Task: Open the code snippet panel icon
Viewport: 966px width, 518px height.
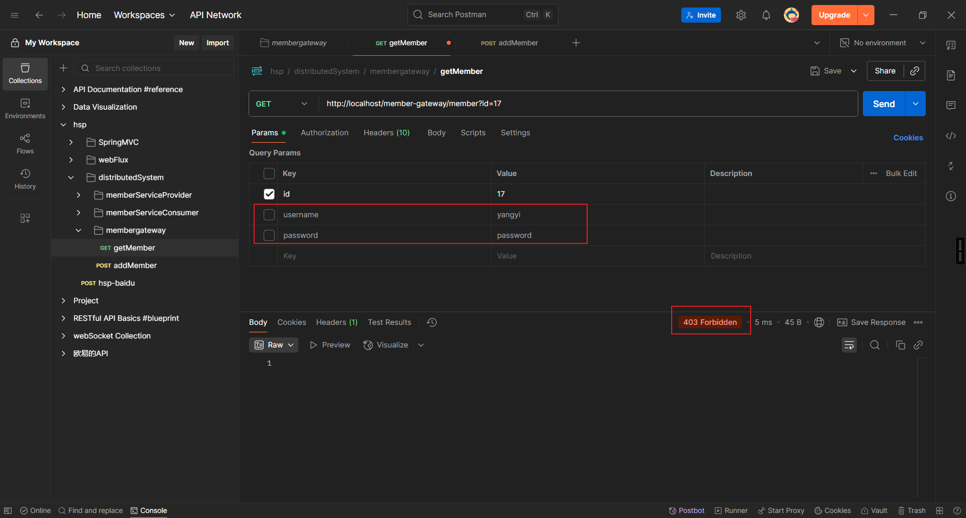Action: [950, 136]
